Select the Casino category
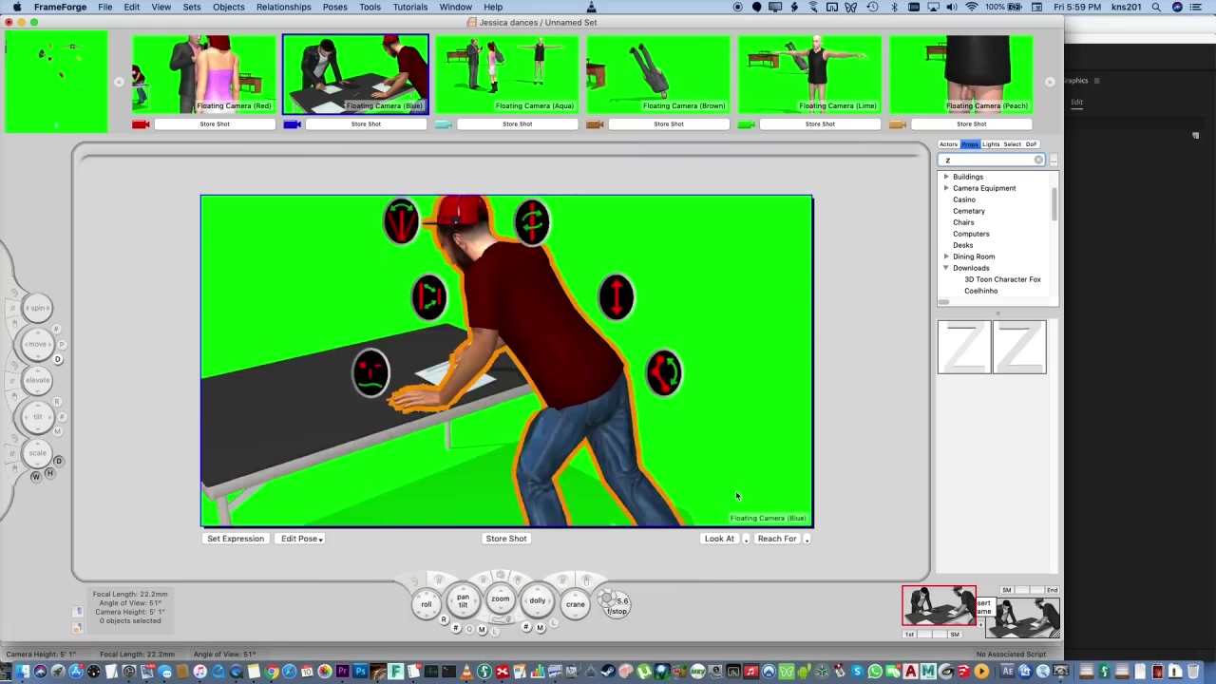The image size is (1216, 684). click(x=963, y=199)
